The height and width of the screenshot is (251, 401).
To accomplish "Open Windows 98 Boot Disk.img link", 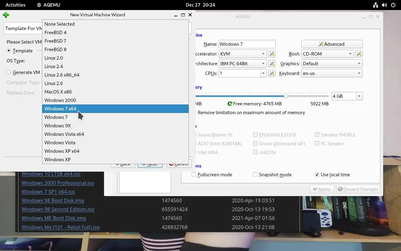I will (53, 200).
